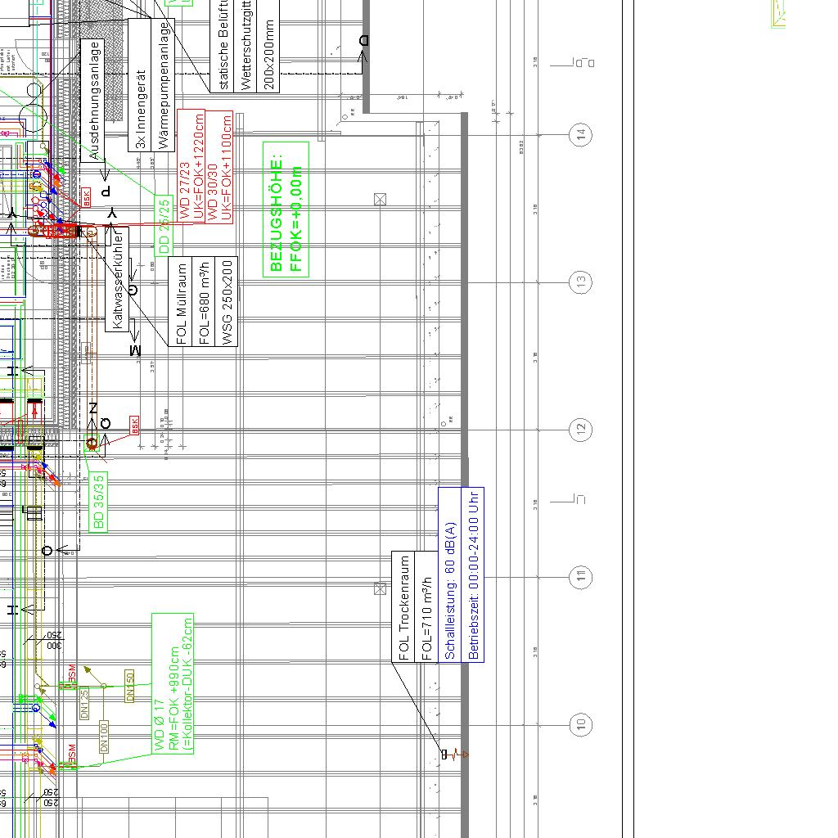Click the red BSK tag beside BD 35/35
The width and height of the screenshot is (838, 838).
coord(135,426)
